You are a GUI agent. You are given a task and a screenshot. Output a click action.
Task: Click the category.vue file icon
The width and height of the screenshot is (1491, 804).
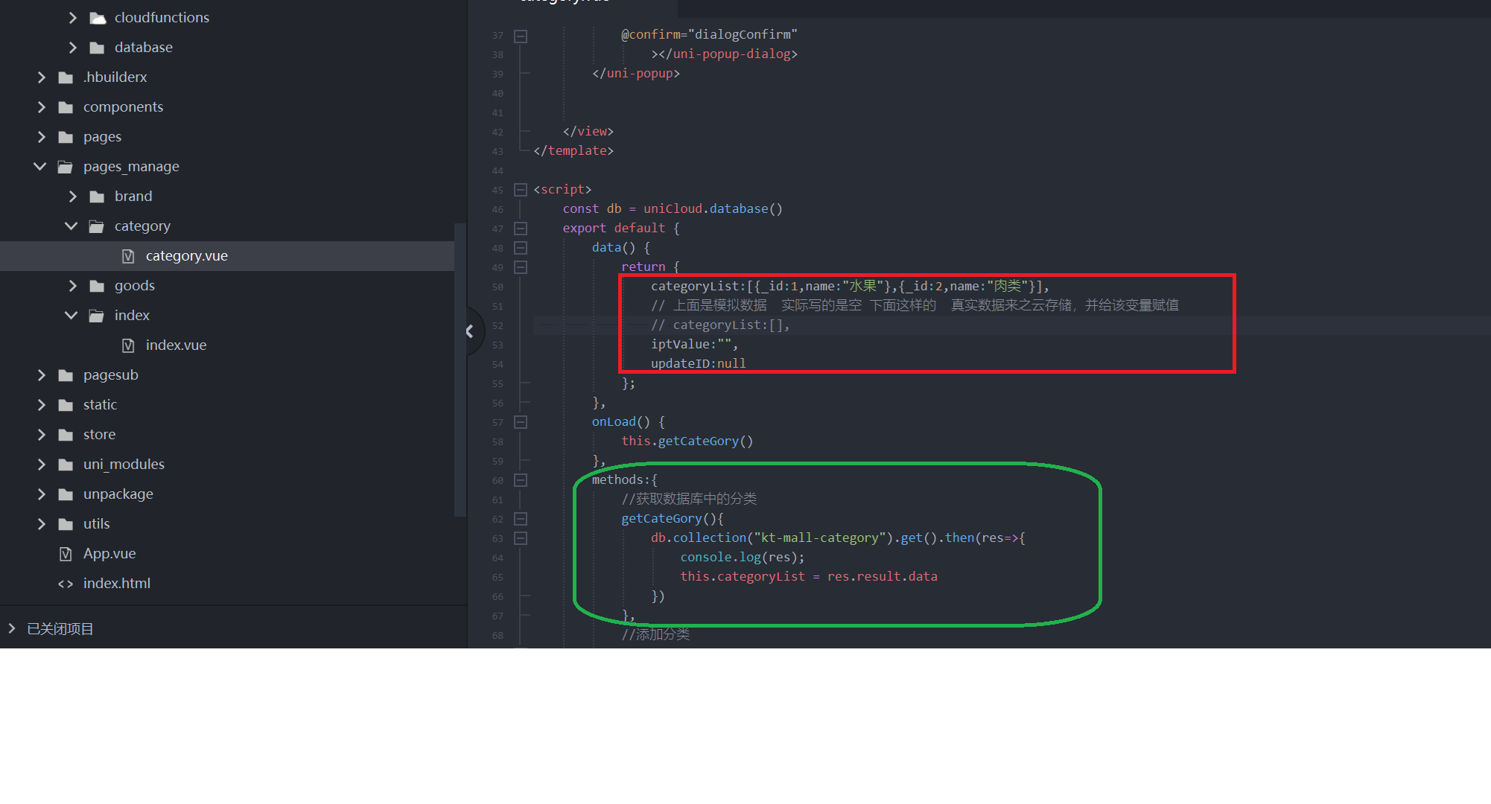tap(128, 256)
